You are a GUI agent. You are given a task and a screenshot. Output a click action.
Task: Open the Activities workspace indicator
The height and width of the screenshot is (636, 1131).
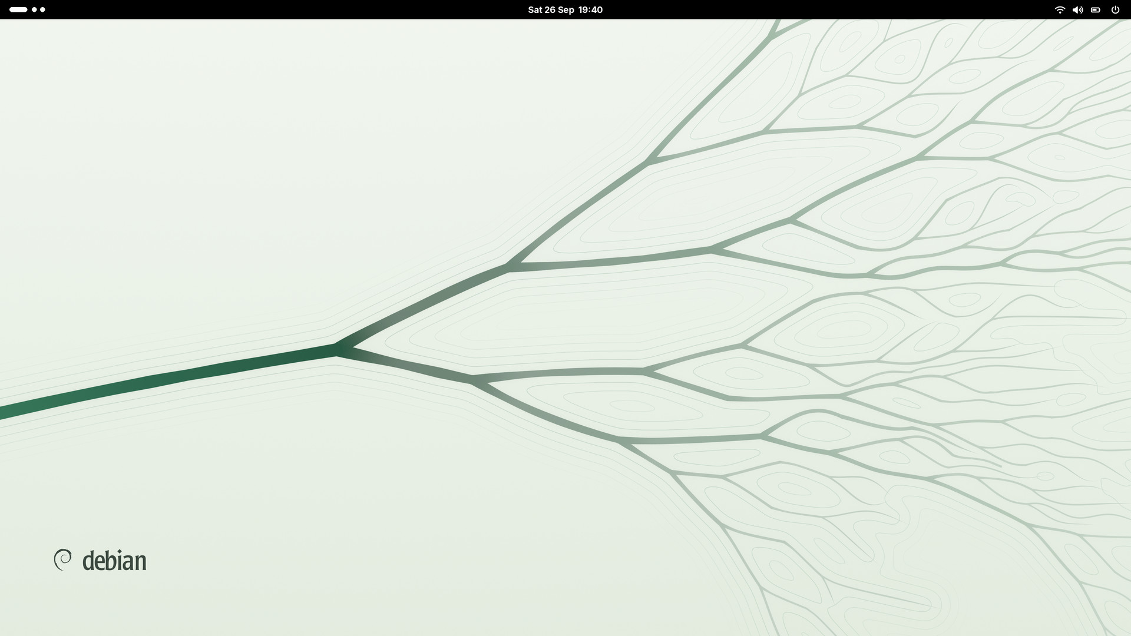27,9
